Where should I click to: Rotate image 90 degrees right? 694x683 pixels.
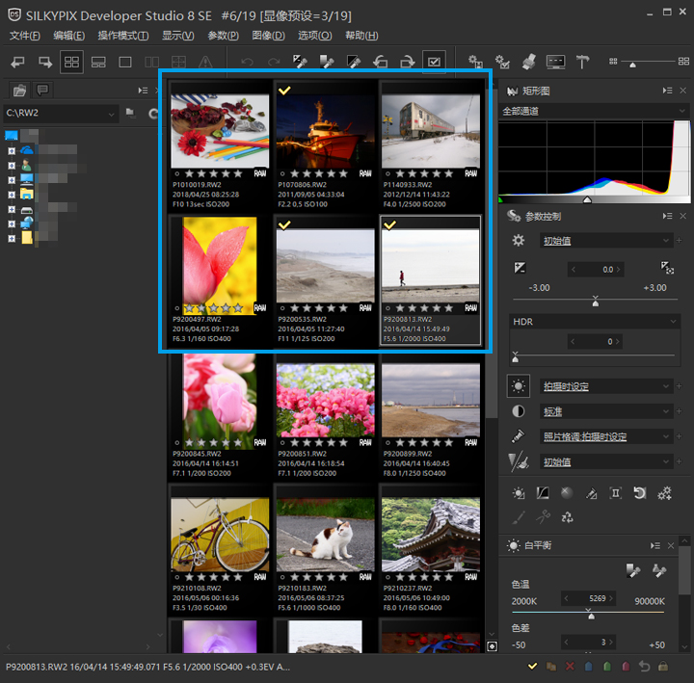click(x=407, y=62)
